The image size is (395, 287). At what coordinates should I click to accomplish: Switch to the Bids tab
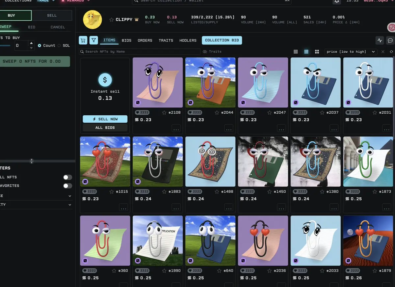click(x=126, y=40)
